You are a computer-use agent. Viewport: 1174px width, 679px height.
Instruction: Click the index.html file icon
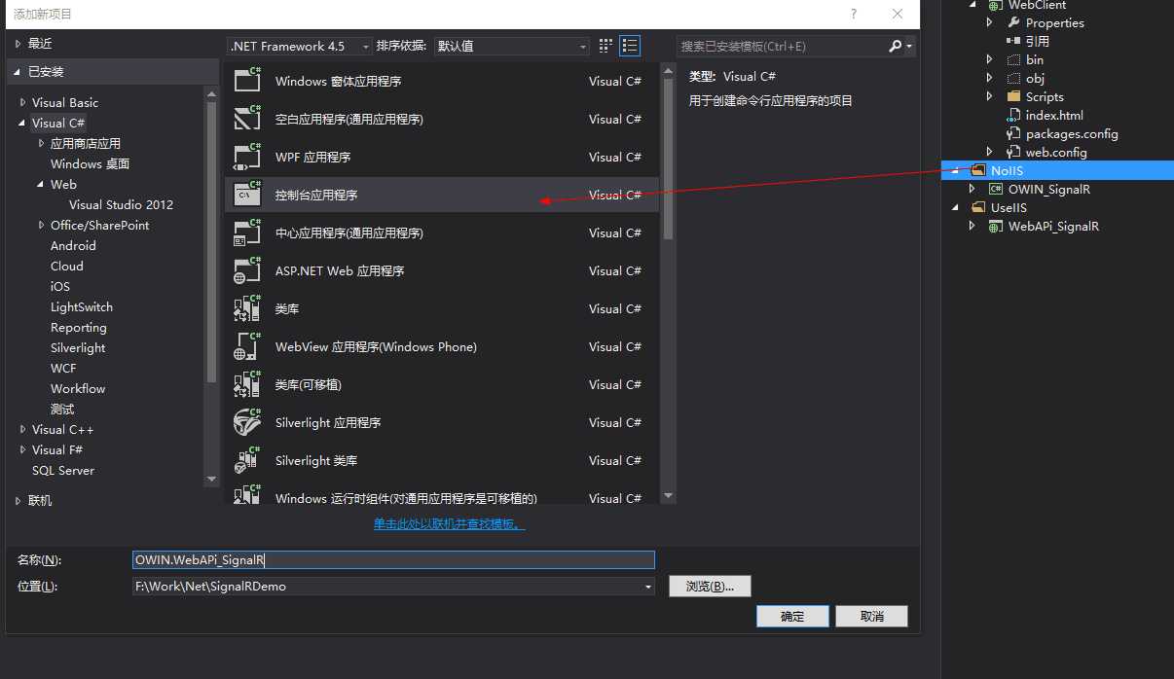[x=1013, y=115]
